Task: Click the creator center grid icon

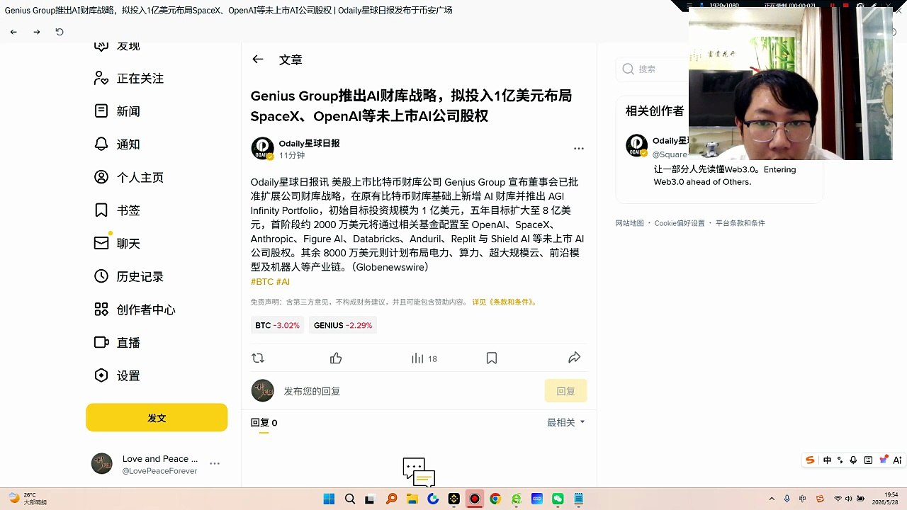Action: pyautogui.click(x=101, y=309)
